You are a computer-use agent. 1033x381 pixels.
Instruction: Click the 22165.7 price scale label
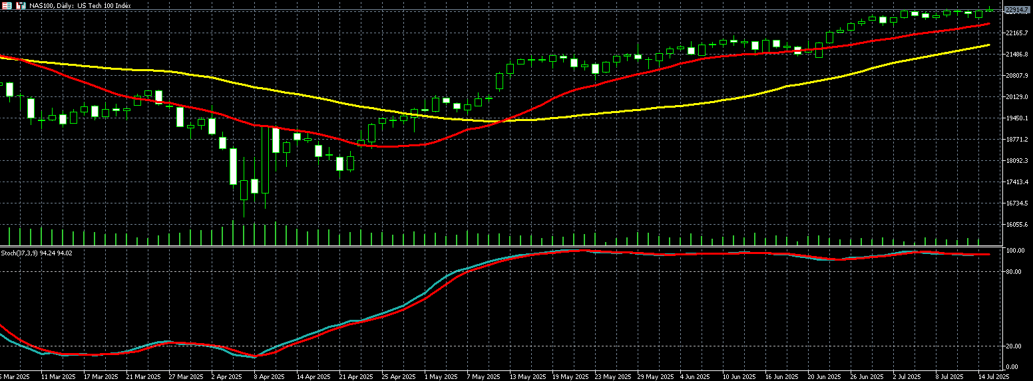pos(1016,33)
